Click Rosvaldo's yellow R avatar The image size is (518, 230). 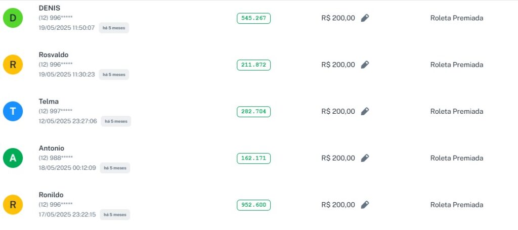point(13,65)
